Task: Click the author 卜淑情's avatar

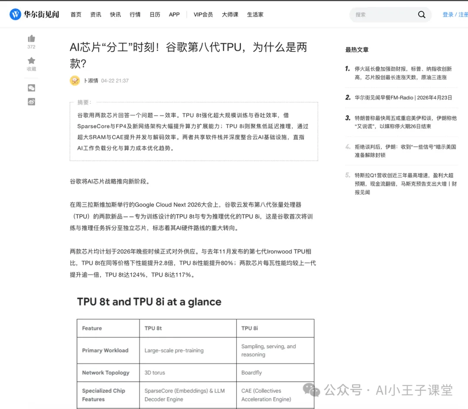Action: pyautogui.click(x=75, y=81)
